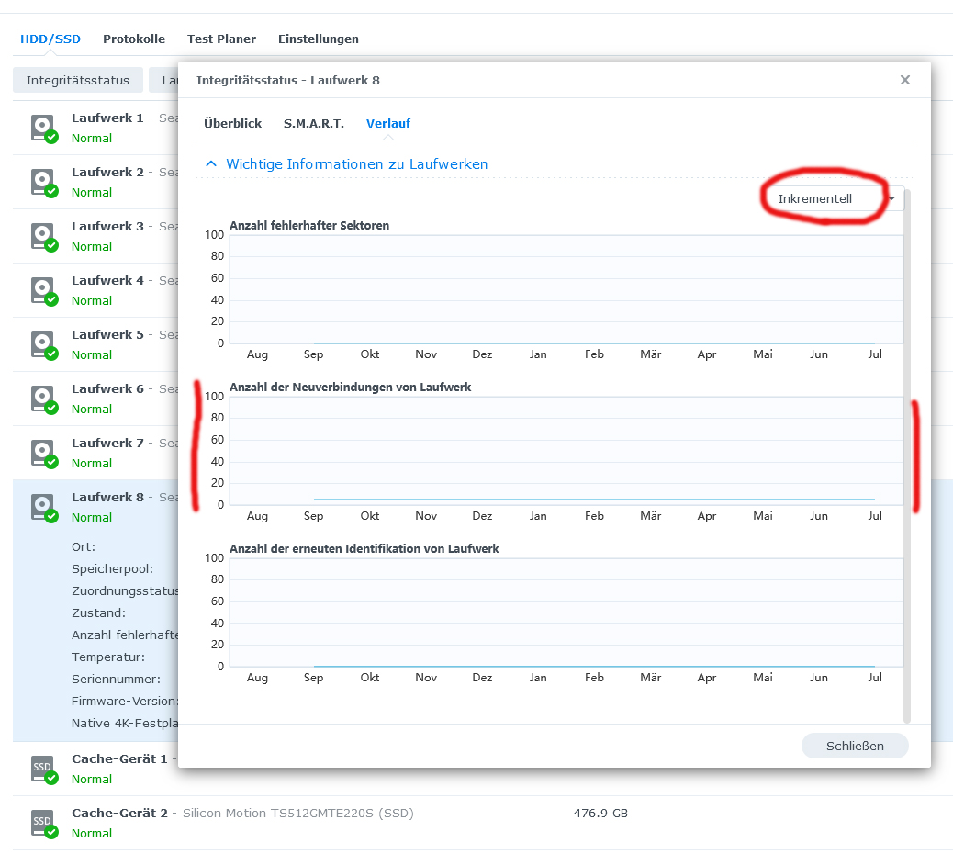Click the Temperatur detail label

(x=108, y=657)
